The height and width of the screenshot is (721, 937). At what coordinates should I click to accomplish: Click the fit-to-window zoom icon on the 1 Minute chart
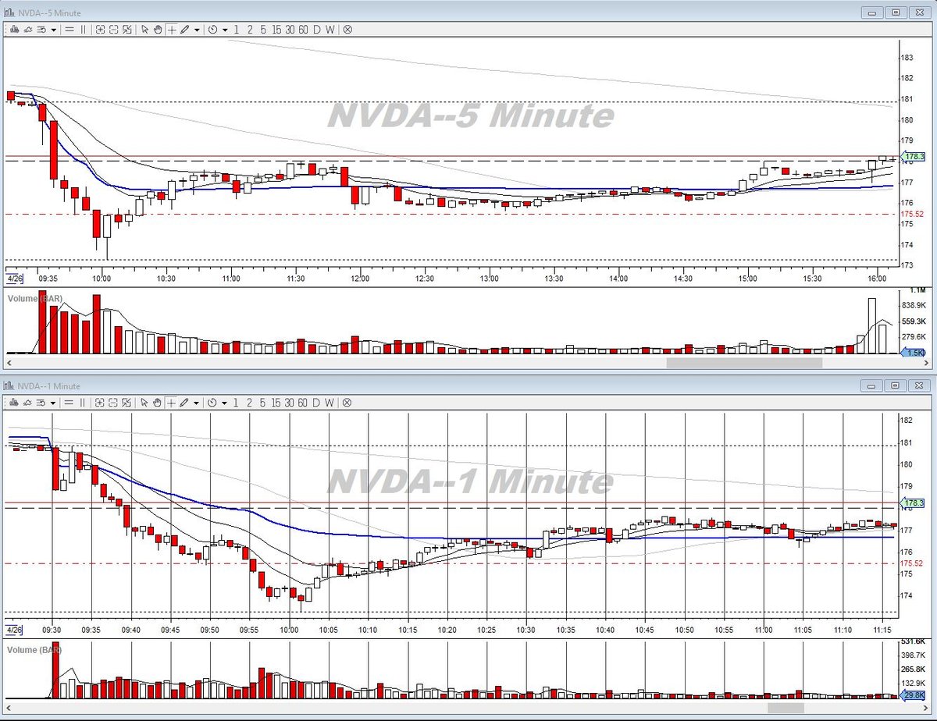(x=127, y=402)
